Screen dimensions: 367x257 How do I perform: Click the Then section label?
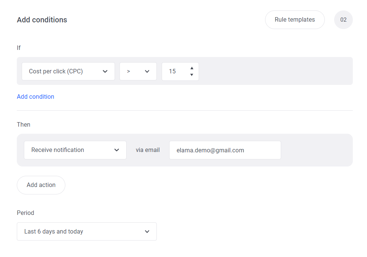[24, 125]
